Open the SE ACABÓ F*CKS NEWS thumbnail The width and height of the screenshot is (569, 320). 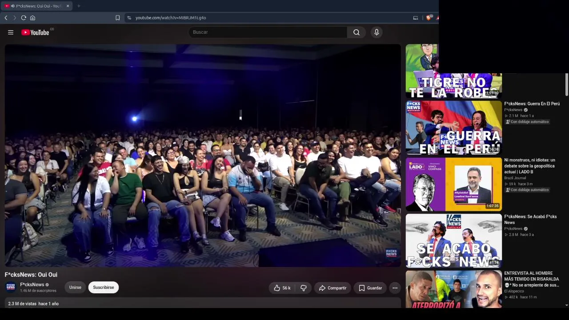(453, 240)
